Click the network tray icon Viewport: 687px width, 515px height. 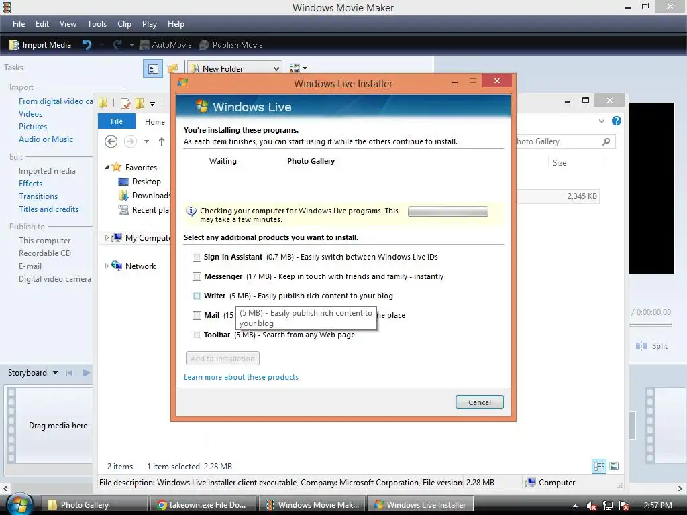tap(608, 506)
